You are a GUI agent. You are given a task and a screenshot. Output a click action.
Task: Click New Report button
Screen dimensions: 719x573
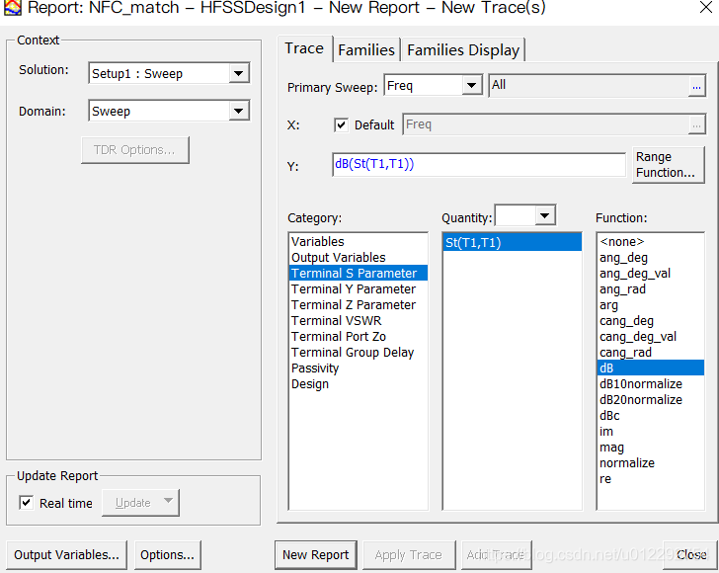click(315, 555)
